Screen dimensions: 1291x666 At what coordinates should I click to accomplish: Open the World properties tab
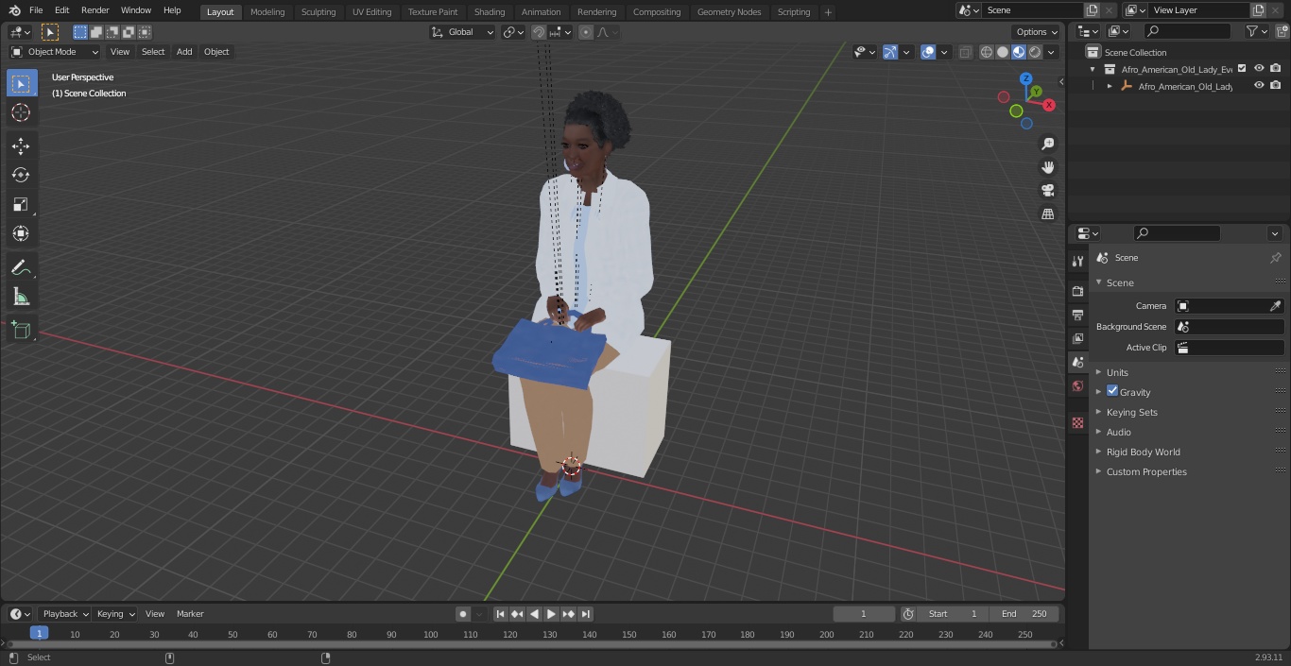[x=1077, y=386]
